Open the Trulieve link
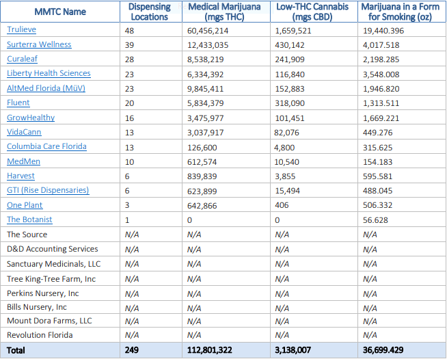The height and width of the screenshot is (359, 447). (x=21, y=29)
